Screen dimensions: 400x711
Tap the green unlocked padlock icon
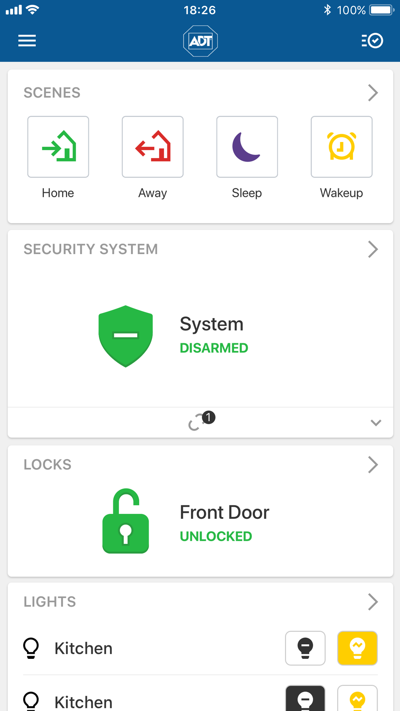[125, 521]
